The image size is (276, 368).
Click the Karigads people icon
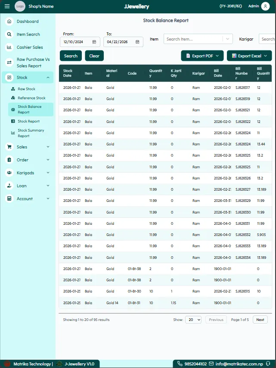tap(9, 173)
